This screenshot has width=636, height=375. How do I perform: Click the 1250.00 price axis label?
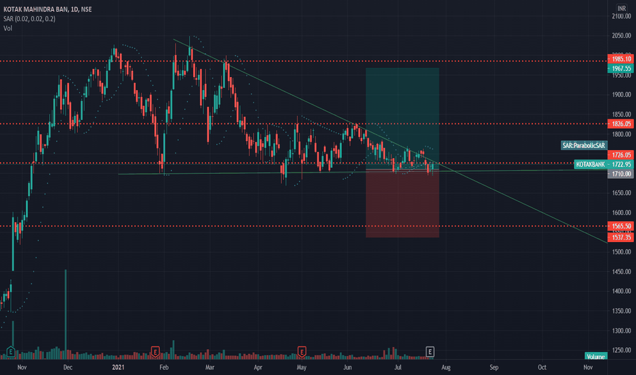click(622, 350)
